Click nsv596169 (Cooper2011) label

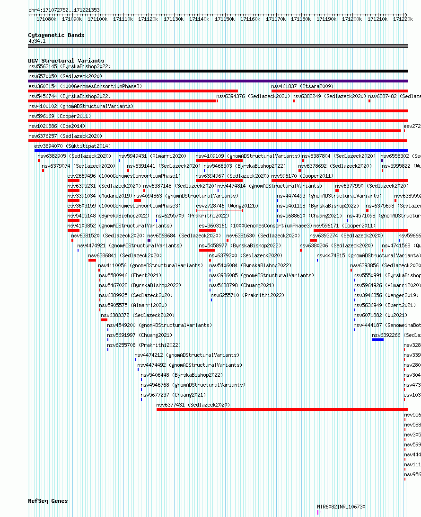[x=60, y=116]
